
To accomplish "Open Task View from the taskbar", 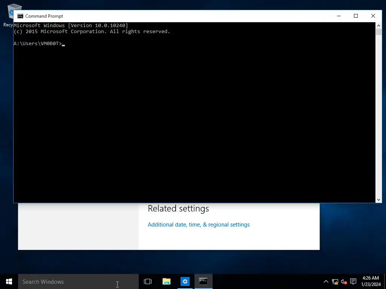I will pyautogui.click(x=148, y=281).
